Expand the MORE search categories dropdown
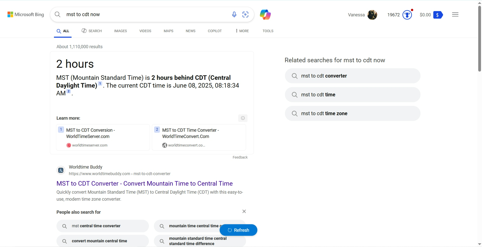The image size is (482, 247). point(242,31)
